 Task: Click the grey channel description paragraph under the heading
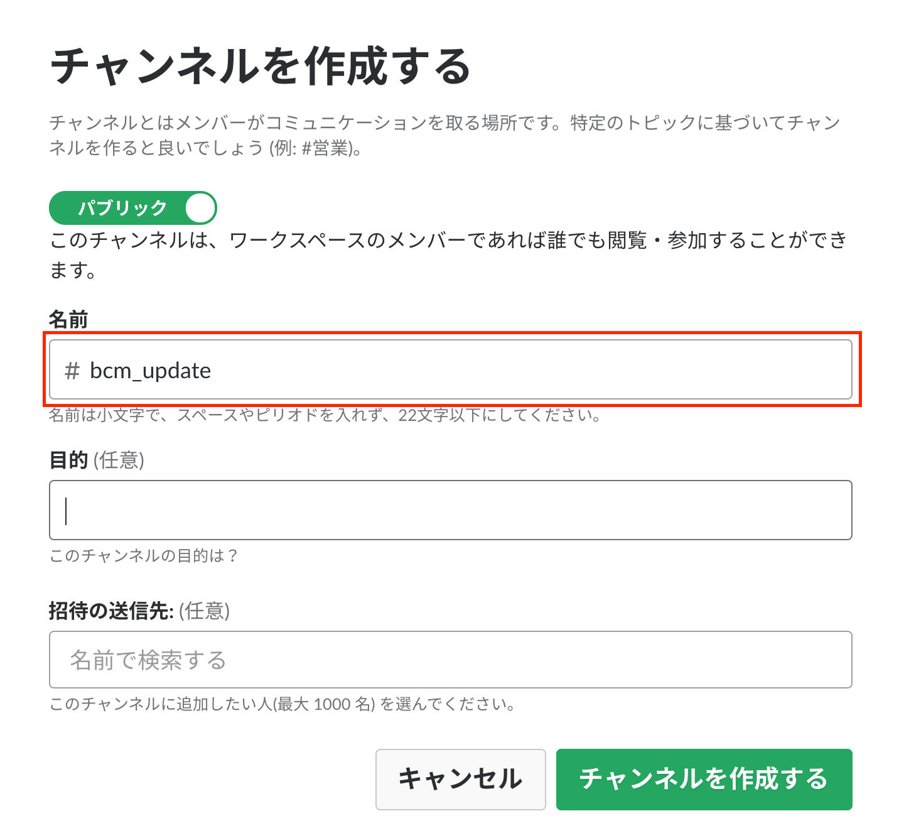coord(443,135)
